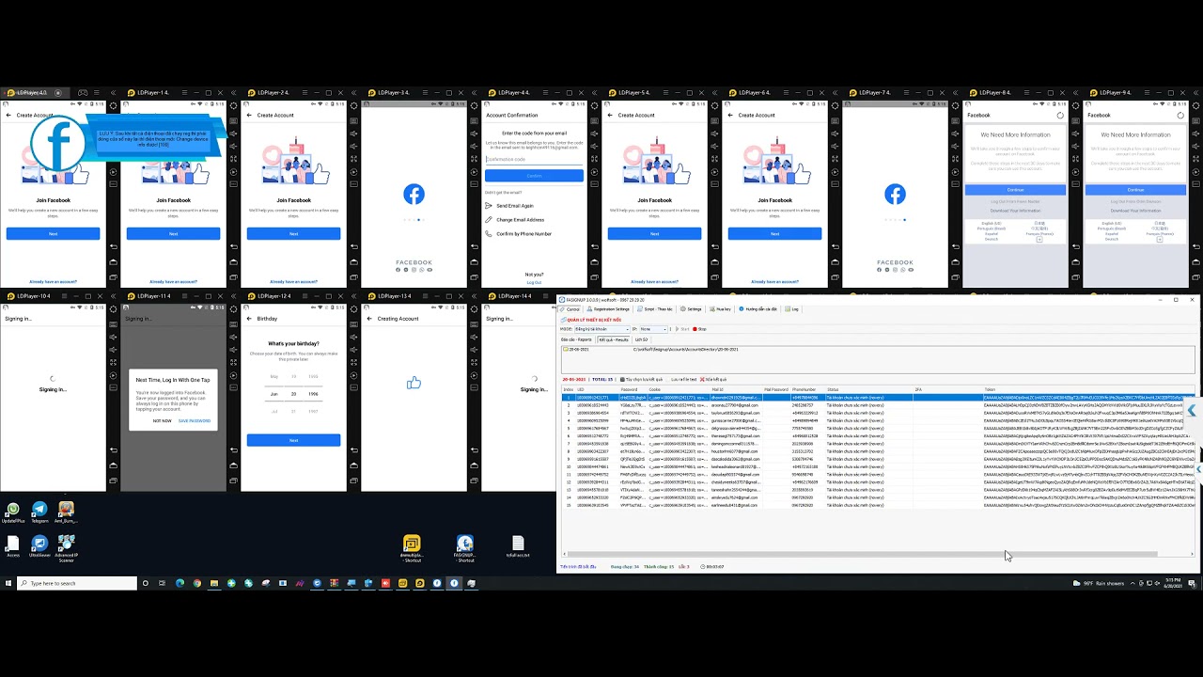Click Already have an account in LDPlayer-4.0
The height and width of the screenshot is (677, 1203).
pyautogui.click(x=53, y=281)
